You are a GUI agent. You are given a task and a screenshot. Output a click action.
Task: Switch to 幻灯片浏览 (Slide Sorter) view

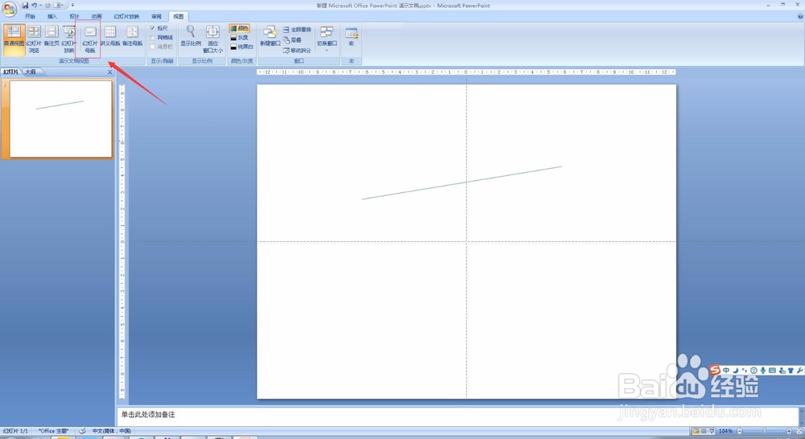click(34, 39)
